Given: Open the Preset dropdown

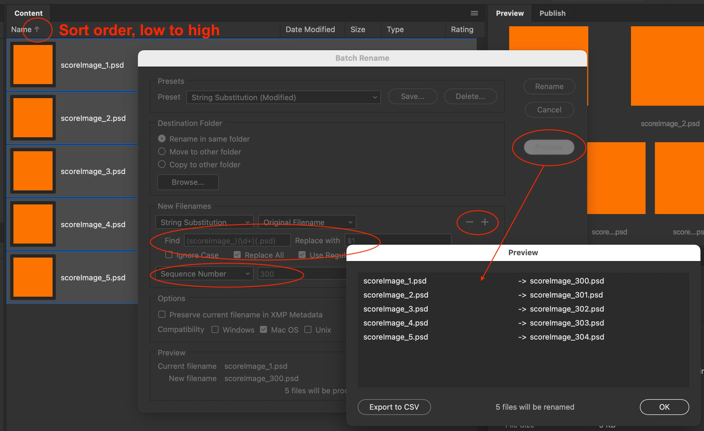Looking at the screenshot, I should [283, 97].
